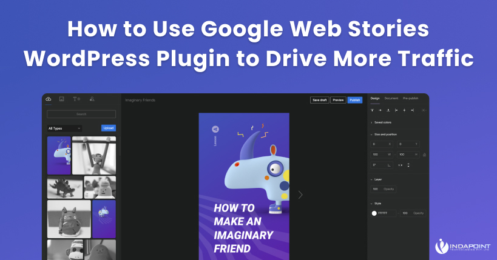The image size is (497, 260).
Task: Click the white FFFFFF color swatch
Action: [374, 213]
